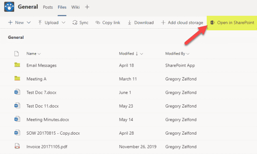Screen dimensions: 257x154
Task: Open Meeting Minutes.docx
Action: [48, 120]
